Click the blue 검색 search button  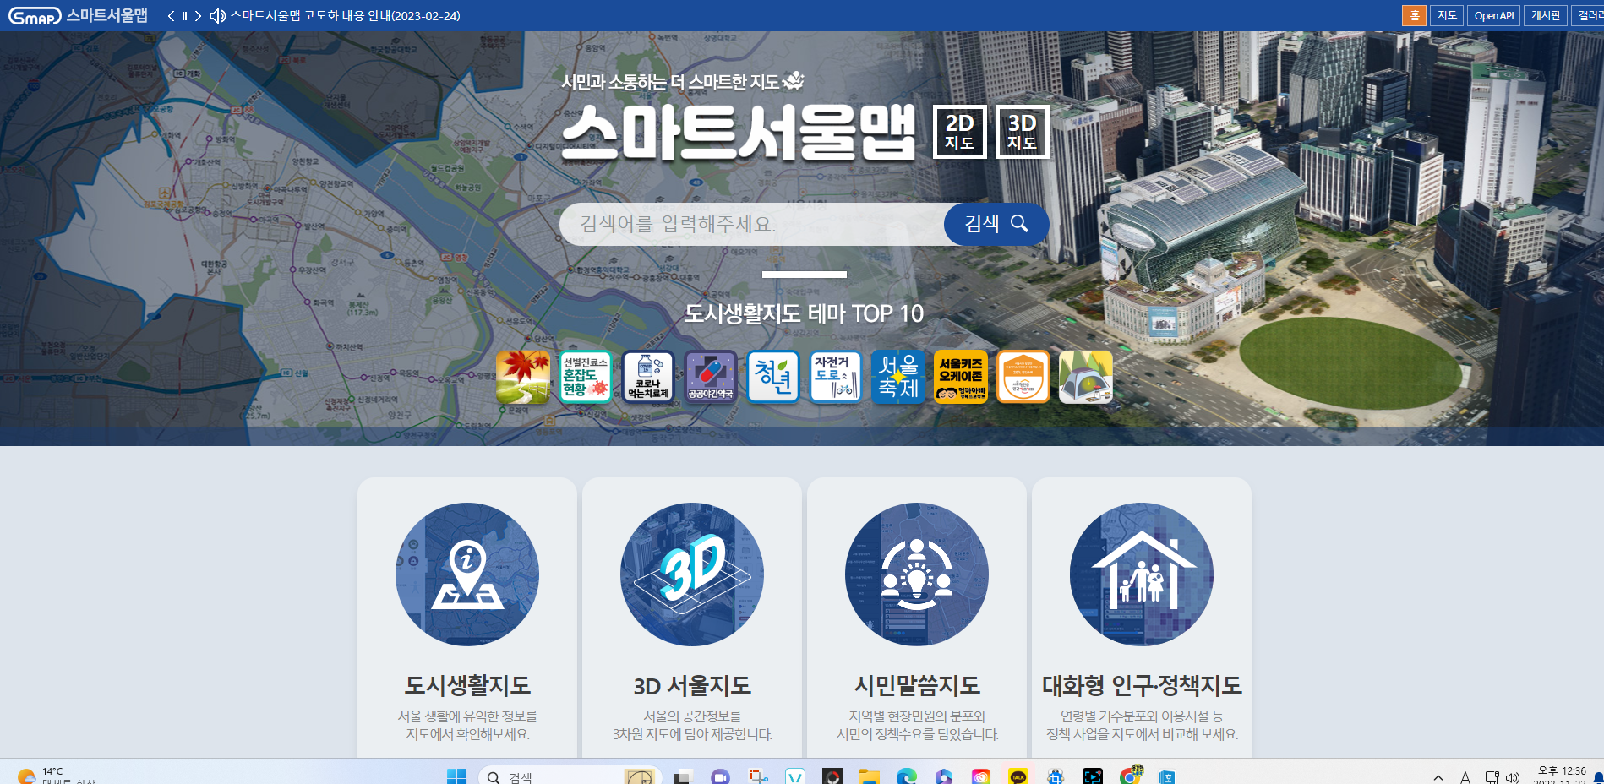[996, 224]
